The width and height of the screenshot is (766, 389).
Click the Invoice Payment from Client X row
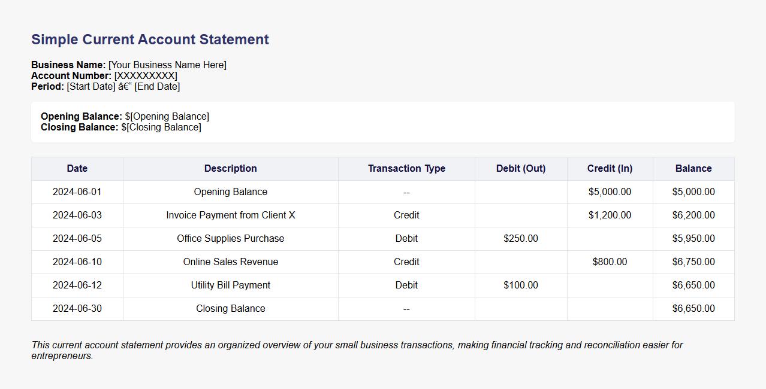(230, 215)
